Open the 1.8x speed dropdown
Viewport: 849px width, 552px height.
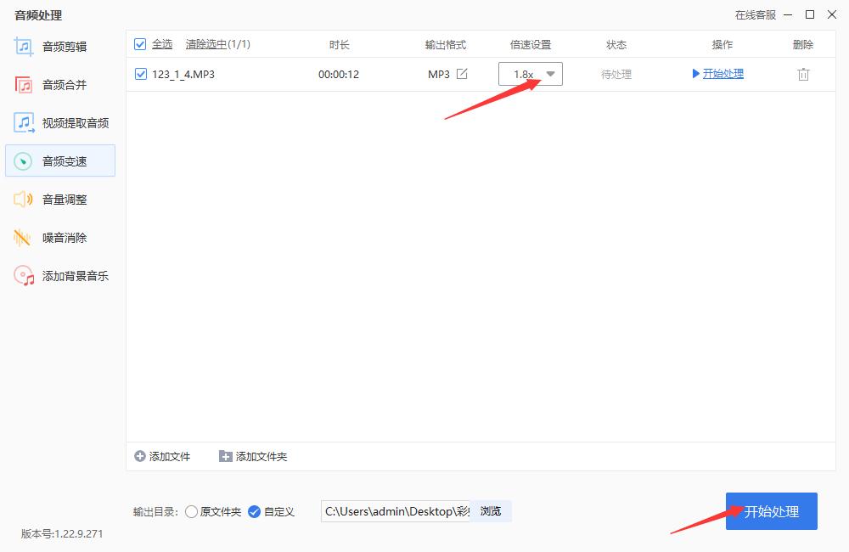click(550, 74)
